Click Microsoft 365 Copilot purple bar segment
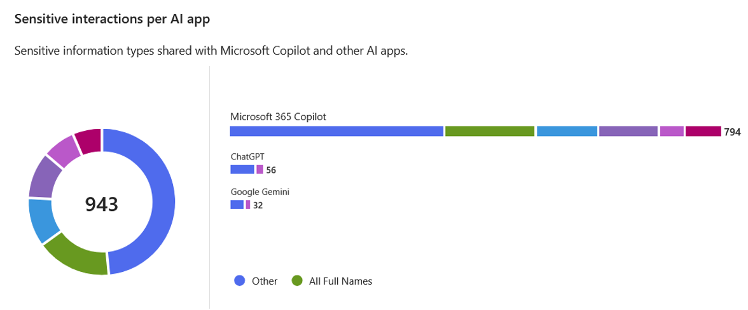The height and width of the screenshot is (310, 748). (x=628, y=131)
